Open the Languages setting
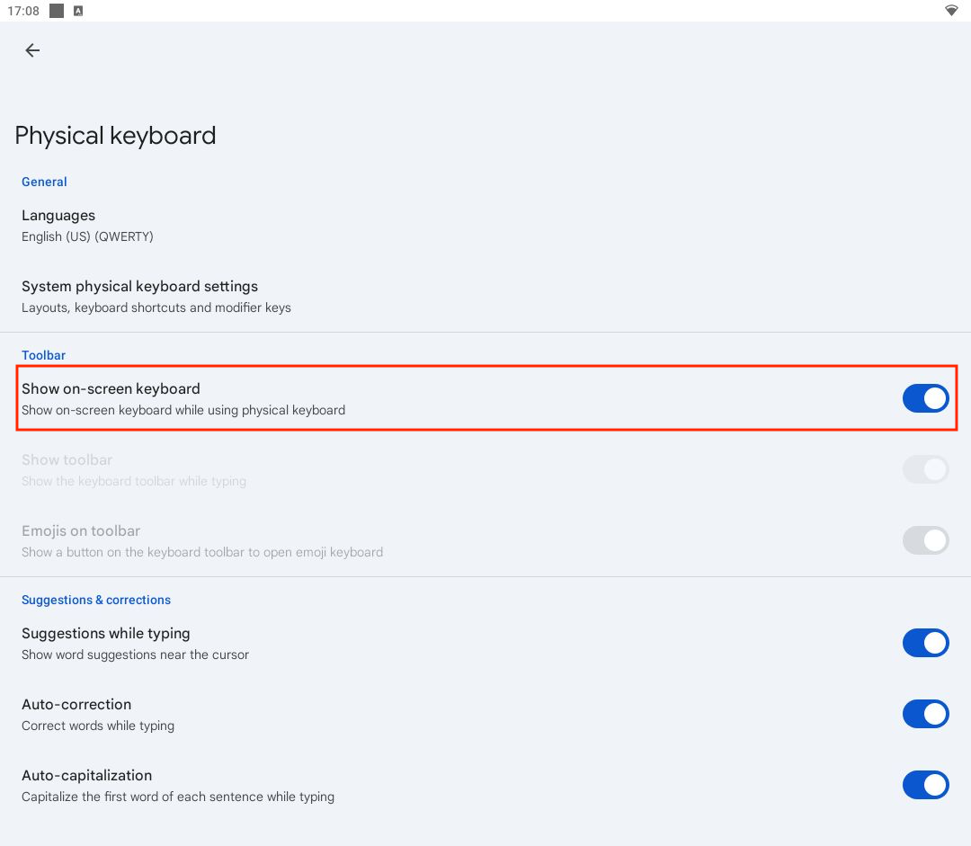The image size is (971, 846). pyautogui.click(x=58, y=216)
